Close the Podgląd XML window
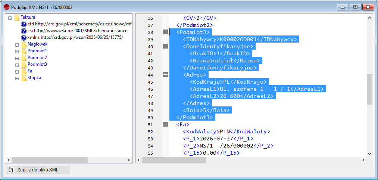 point(368,7)
